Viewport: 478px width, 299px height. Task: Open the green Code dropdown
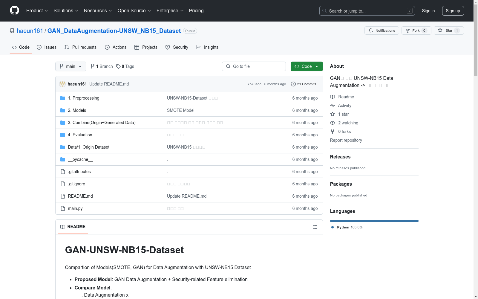(x=307, y=66)
